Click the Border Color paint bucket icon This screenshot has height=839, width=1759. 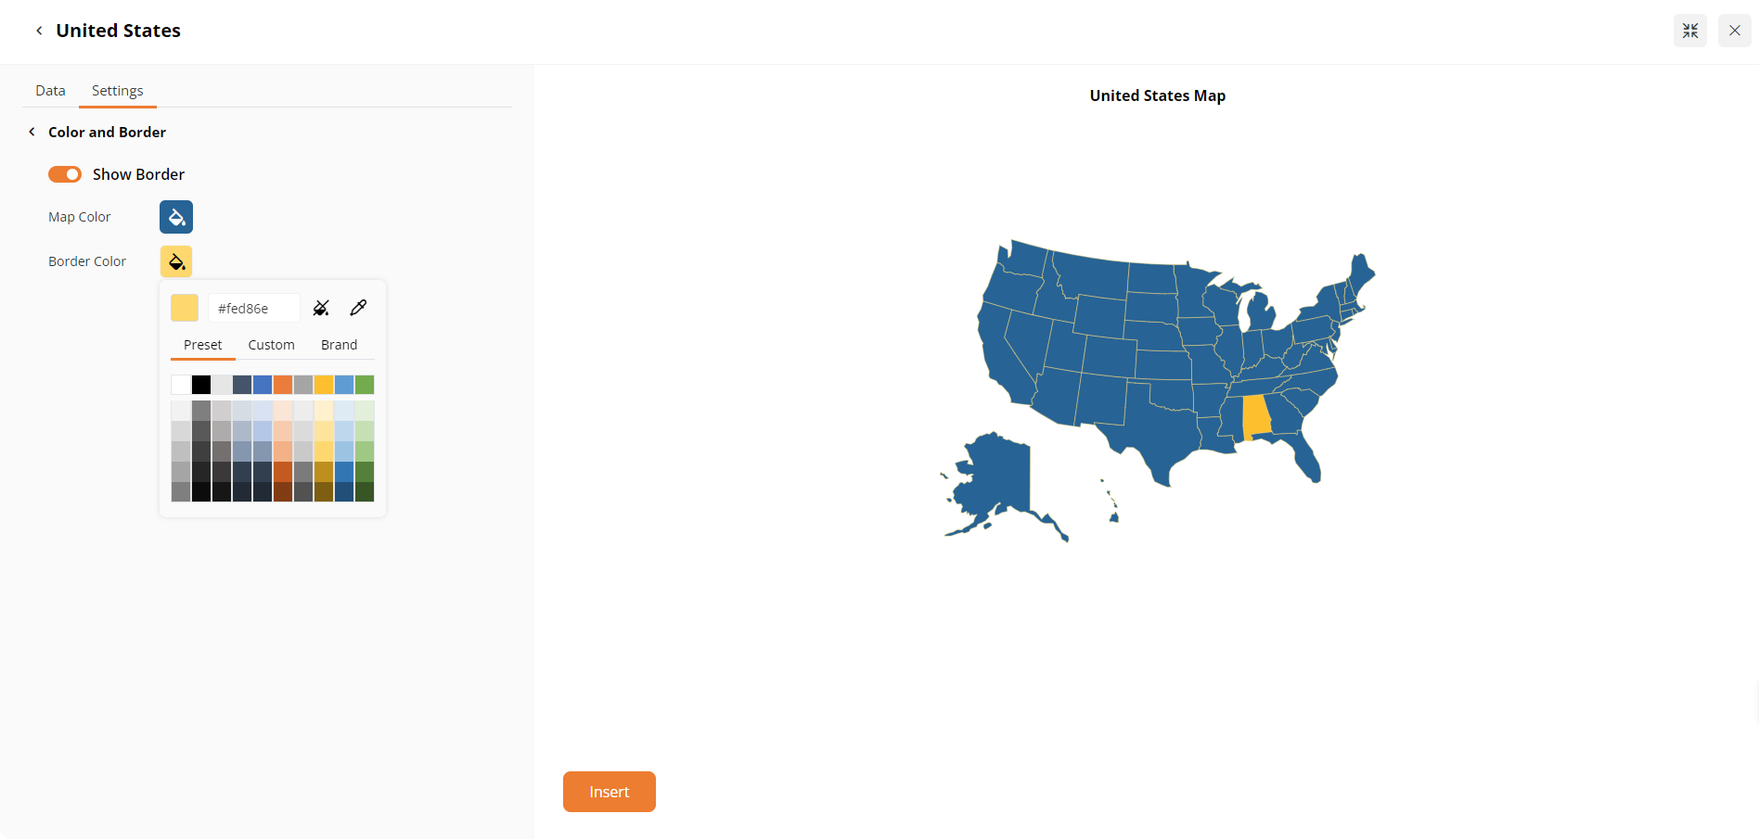click(175, 261)
